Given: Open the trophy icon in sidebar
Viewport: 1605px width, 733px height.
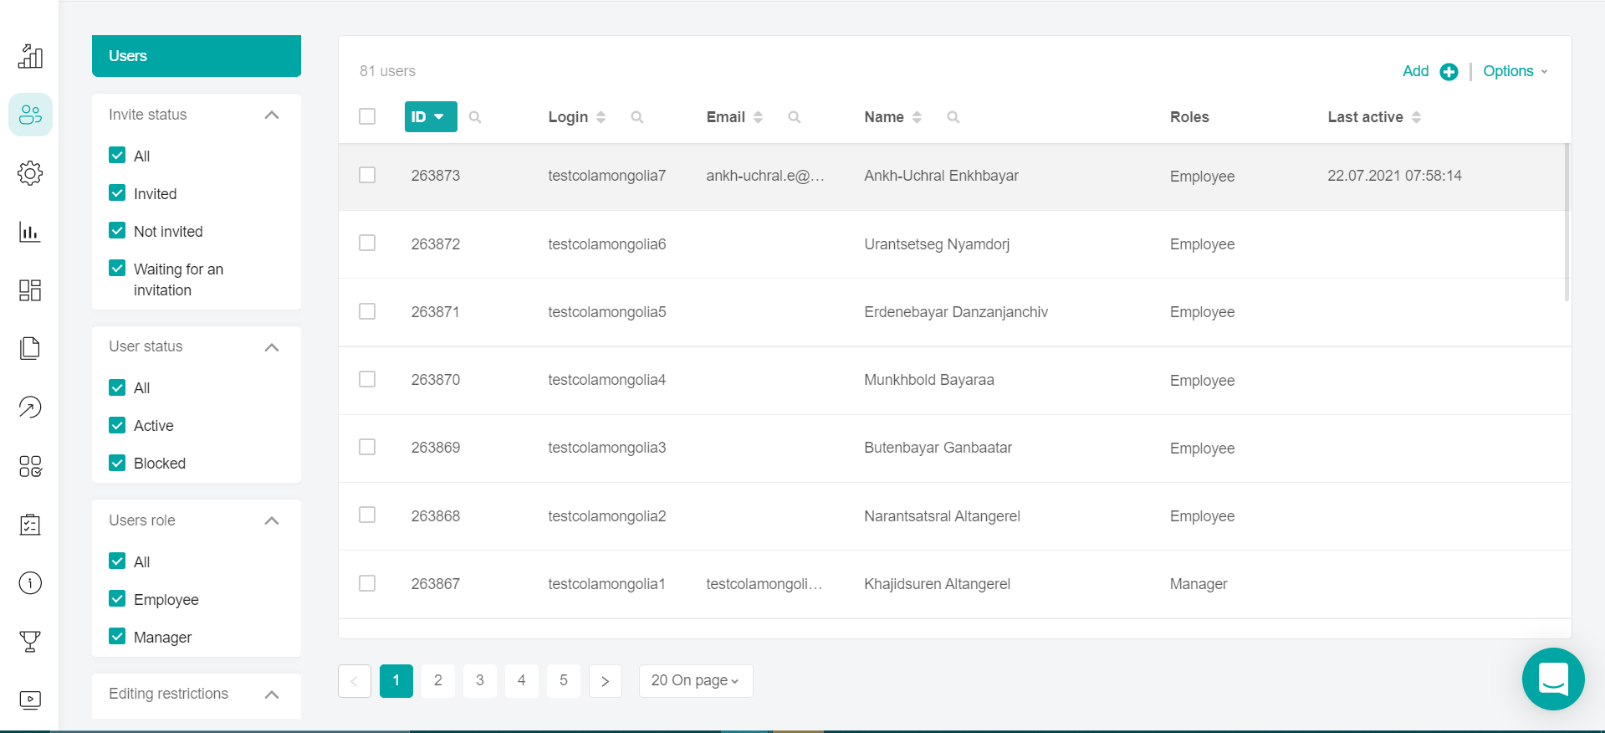Looking at the screenshot, I should point(30,642).
